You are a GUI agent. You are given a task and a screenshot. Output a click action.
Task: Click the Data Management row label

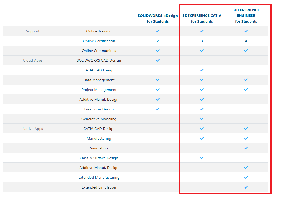pyautogui.click(x=99, y=80)
